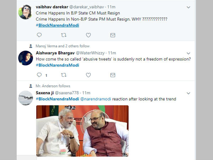Retweet Aishwarya Bhargav's tweet

tap(64, 75)
